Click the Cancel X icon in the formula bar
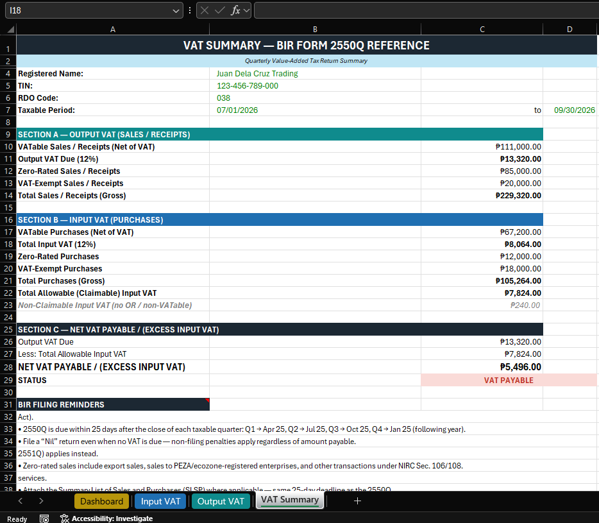 [x=205, y=10]
